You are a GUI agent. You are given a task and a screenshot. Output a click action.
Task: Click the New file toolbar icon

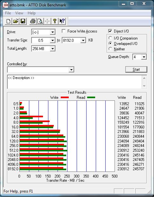(8, 21)
